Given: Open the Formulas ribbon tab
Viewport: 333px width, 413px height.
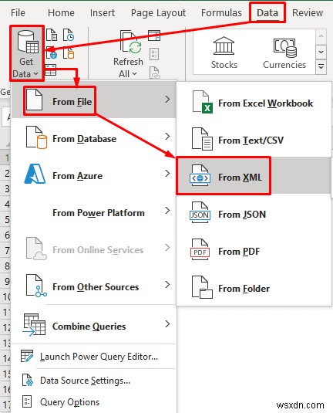Looking at the screenshot, I should click(x=221, y=12).
